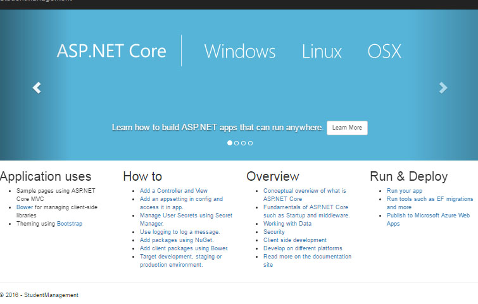This screenshot has width=478, height=304.
Task: Open Add an appsetting in config link
Action: [181, 203]
